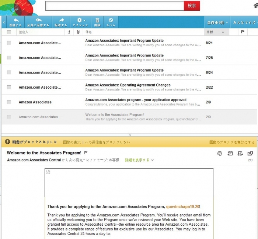Click the warning icon in blocked images bar
Screen dimensions: 258x239
point(7,141)
